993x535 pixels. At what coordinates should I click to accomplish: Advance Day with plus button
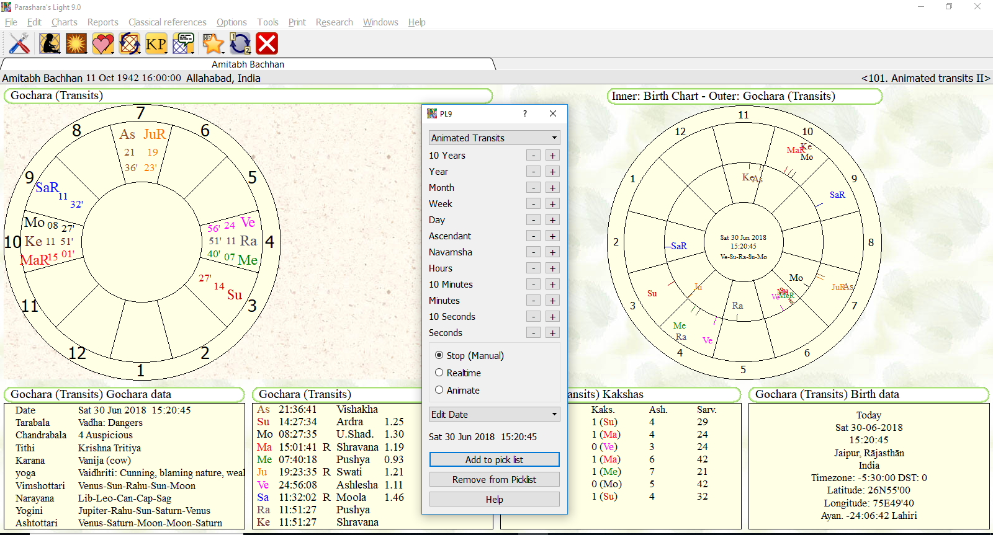(x=553, y=220)
